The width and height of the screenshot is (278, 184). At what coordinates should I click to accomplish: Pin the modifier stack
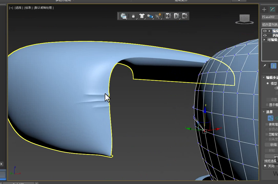click(x=264, y=66)
